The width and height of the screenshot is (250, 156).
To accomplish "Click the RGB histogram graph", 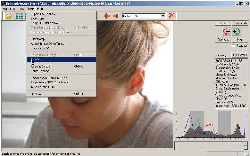I will 211,125.
